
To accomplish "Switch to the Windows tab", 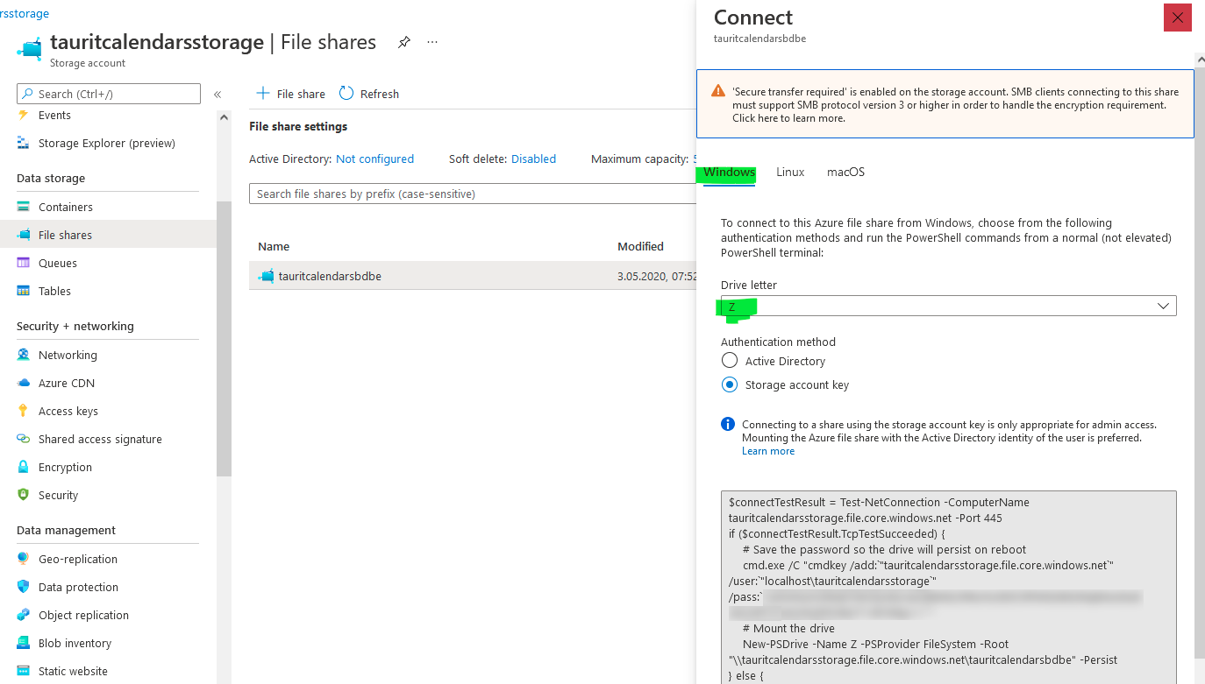I will [729, 173].
